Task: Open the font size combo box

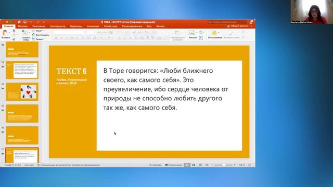Action: click(91, 32)
